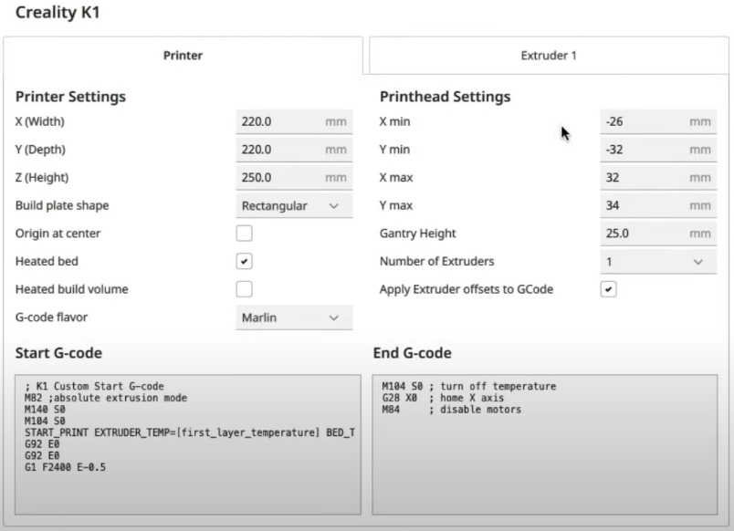Click the Printer Settings heading
734x531 pixels.
point(70,97)
